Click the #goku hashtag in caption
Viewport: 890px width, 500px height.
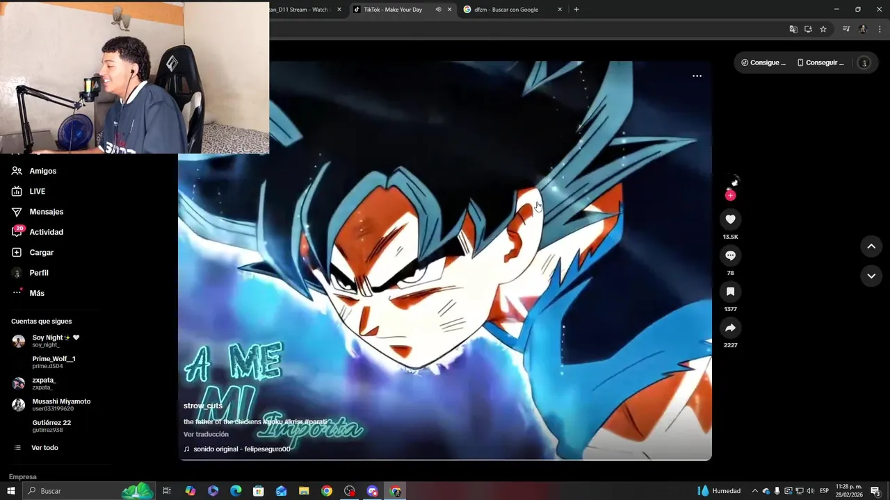pyautogui.click(x=273, y=422)
